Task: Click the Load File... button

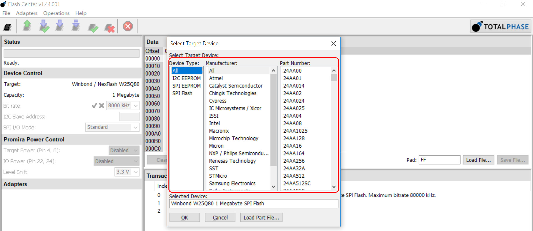Action: coord(478,160)
